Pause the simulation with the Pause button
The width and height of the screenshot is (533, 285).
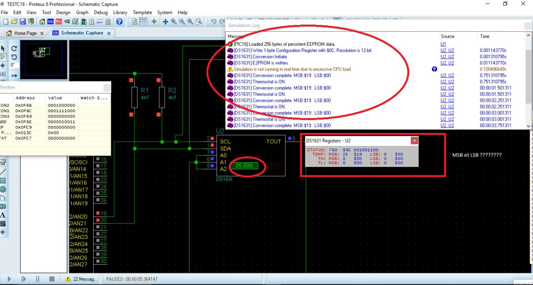(37, 279)
